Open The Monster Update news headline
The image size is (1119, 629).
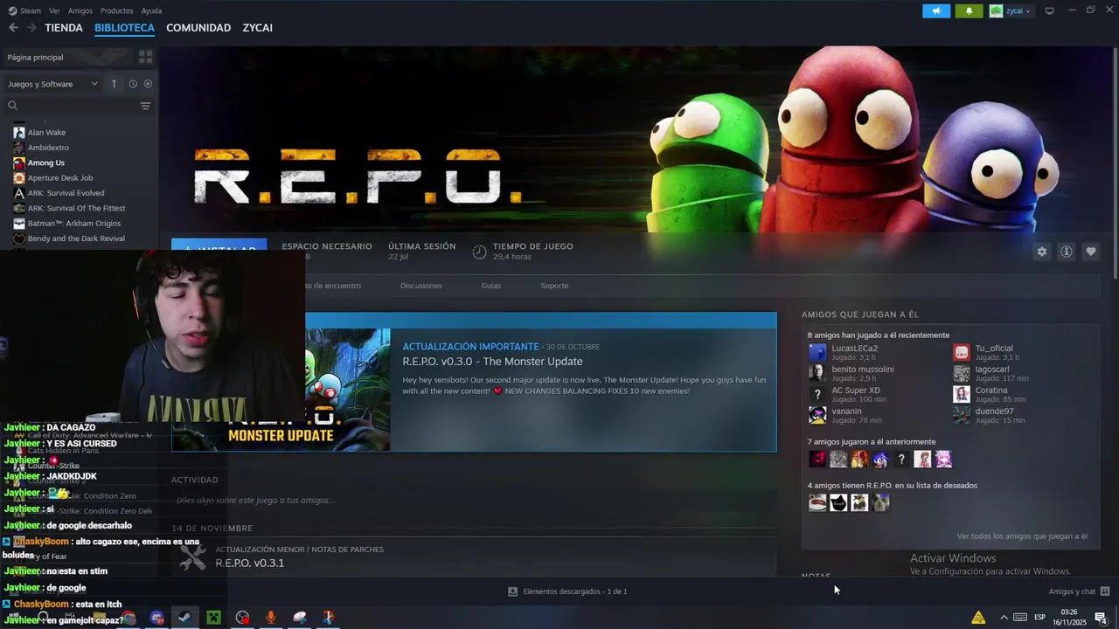(492, 362)
